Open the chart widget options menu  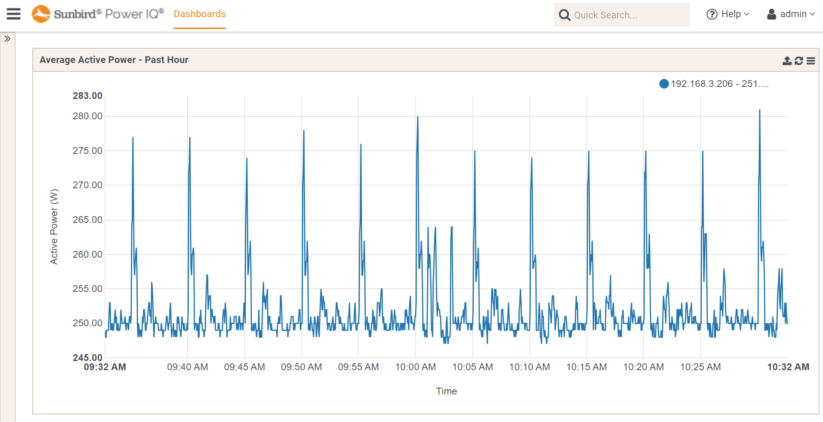[811, 61]
